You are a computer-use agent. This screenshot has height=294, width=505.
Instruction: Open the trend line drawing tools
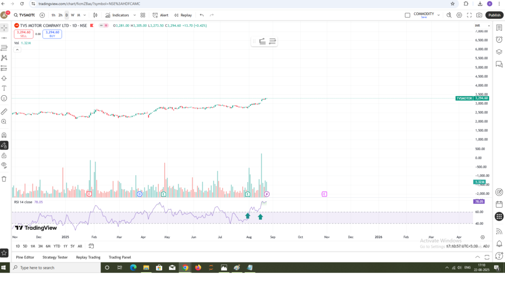point(4,38)
